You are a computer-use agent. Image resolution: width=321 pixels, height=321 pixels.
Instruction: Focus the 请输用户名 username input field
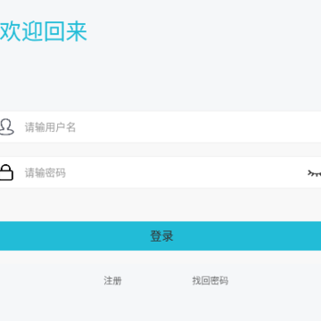click(160, 127)
